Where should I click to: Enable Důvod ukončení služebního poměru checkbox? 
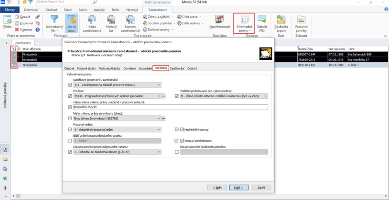click(177, 152)
